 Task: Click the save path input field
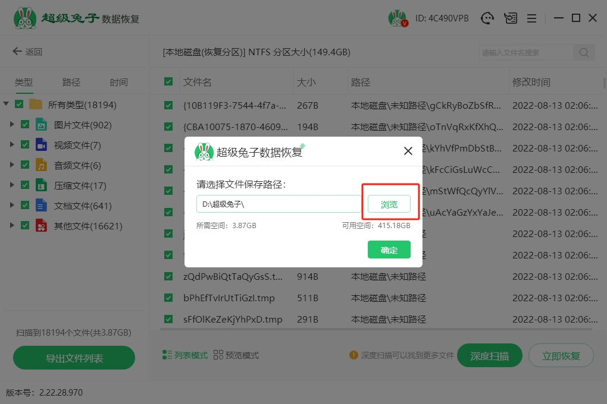coord(279,204)
